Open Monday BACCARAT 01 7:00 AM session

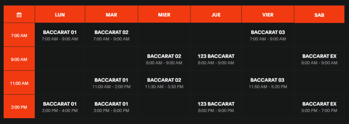60,35
